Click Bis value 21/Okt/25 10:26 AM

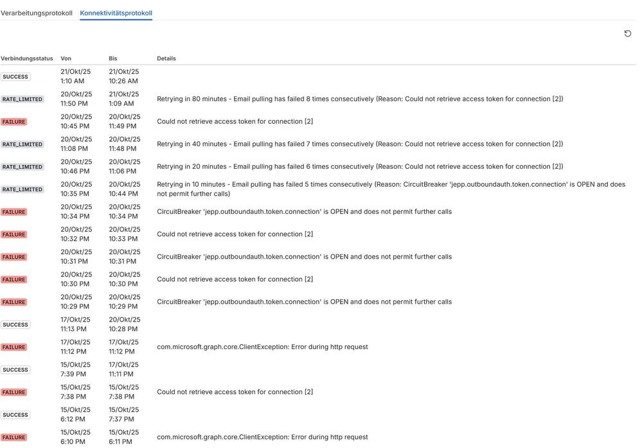click(x=123, y=76)
